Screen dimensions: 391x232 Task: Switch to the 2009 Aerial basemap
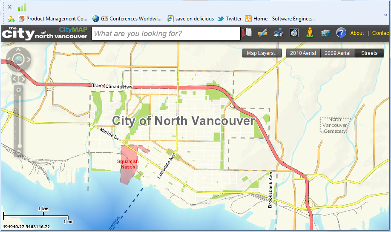tap(337, 53)
